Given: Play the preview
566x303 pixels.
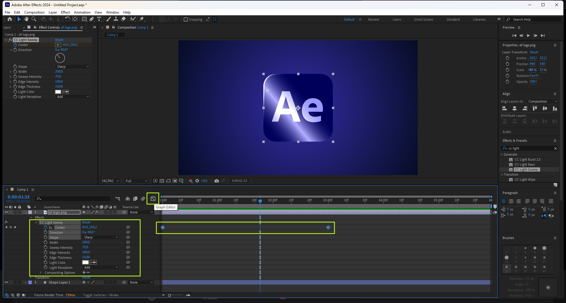Looking at the screenshot, I should click(528, 36).
